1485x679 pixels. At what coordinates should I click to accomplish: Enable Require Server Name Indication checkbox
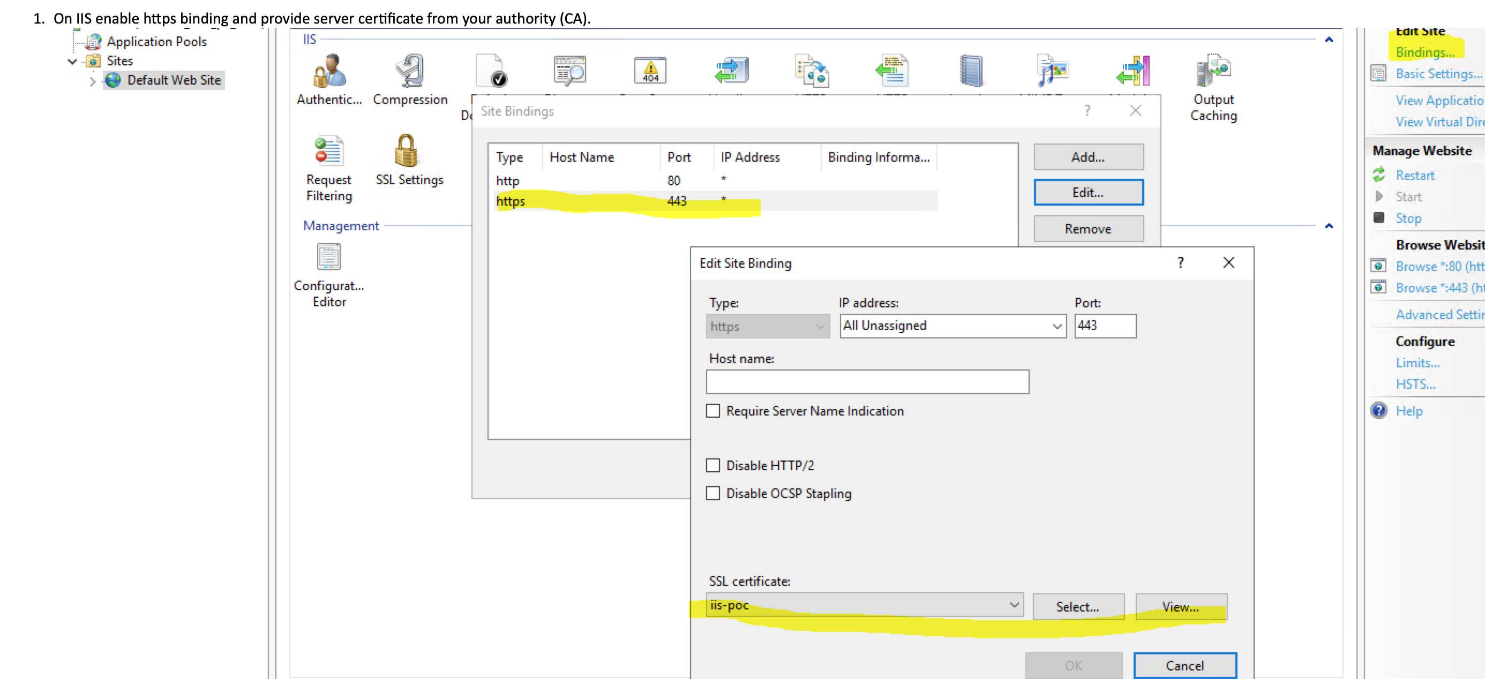pyautogui.click(x=713, y=411)
